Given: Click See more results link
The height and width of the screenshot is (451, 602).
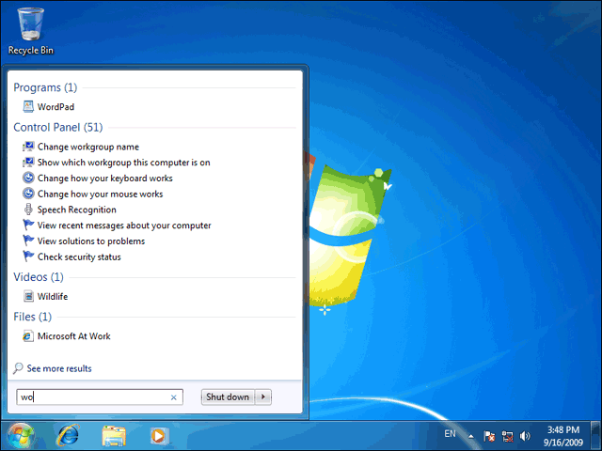Looking at the screenshot, I should coord(59,368).
